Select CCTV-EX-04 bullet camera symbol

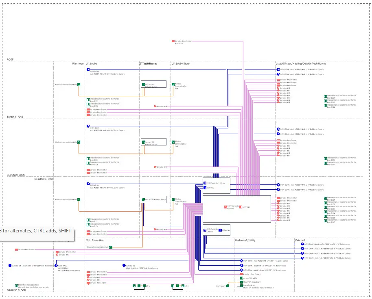(302, 258)
